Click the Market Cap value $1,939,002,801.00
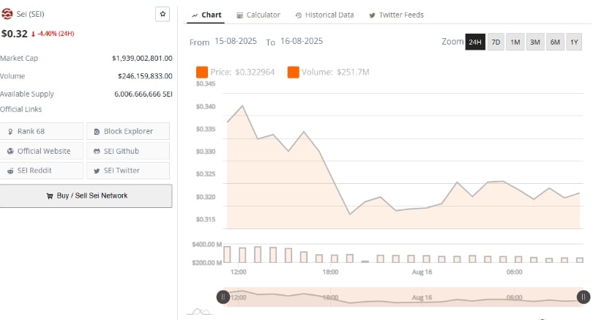604x320 pixels. (142, 58)
